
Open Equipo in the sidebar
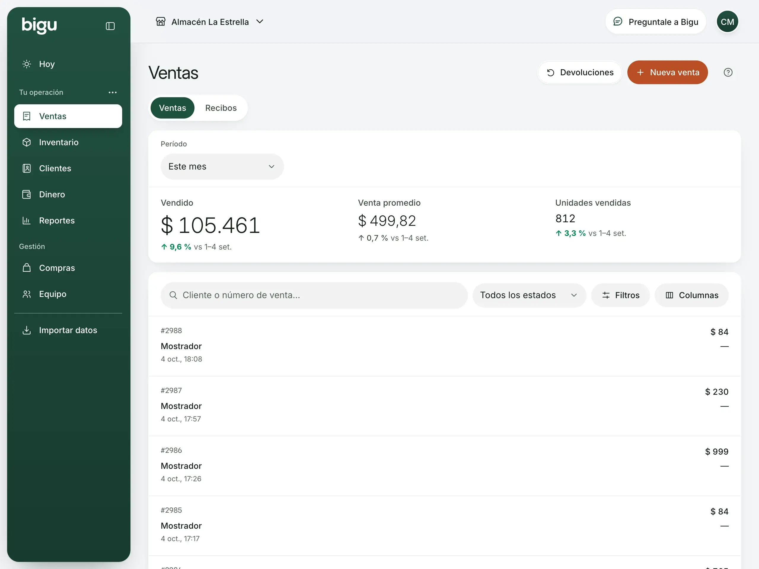click(68, 294)
